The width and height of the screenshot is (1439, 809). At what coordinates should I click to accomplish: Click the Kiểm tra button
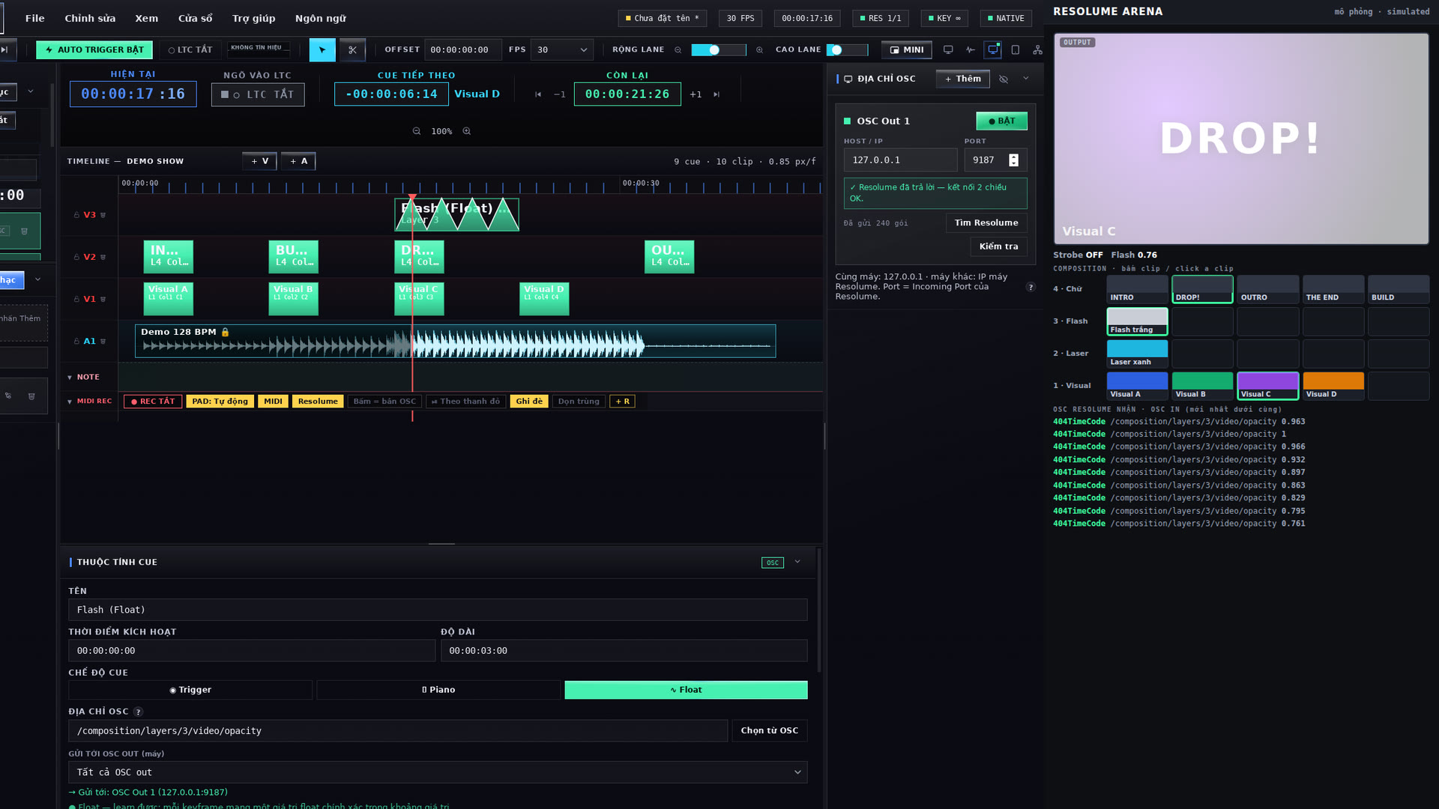click(999, 246)
